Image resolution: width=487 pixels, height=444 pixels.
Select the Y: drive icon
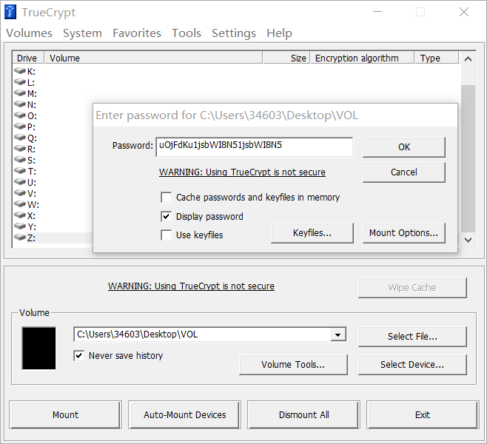coord(20,226)
